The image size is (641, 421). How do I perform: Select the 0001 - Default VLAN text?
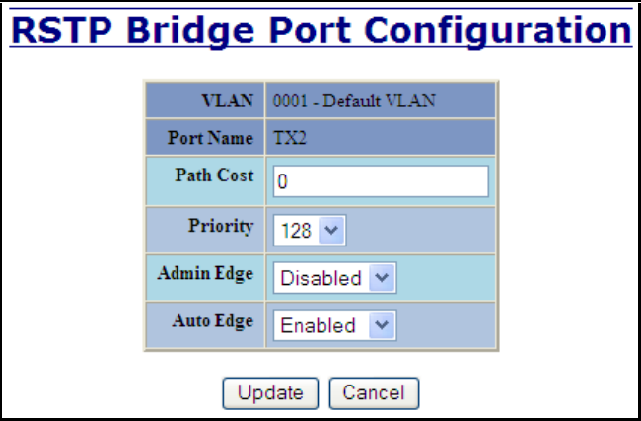[x=354, y=100]
